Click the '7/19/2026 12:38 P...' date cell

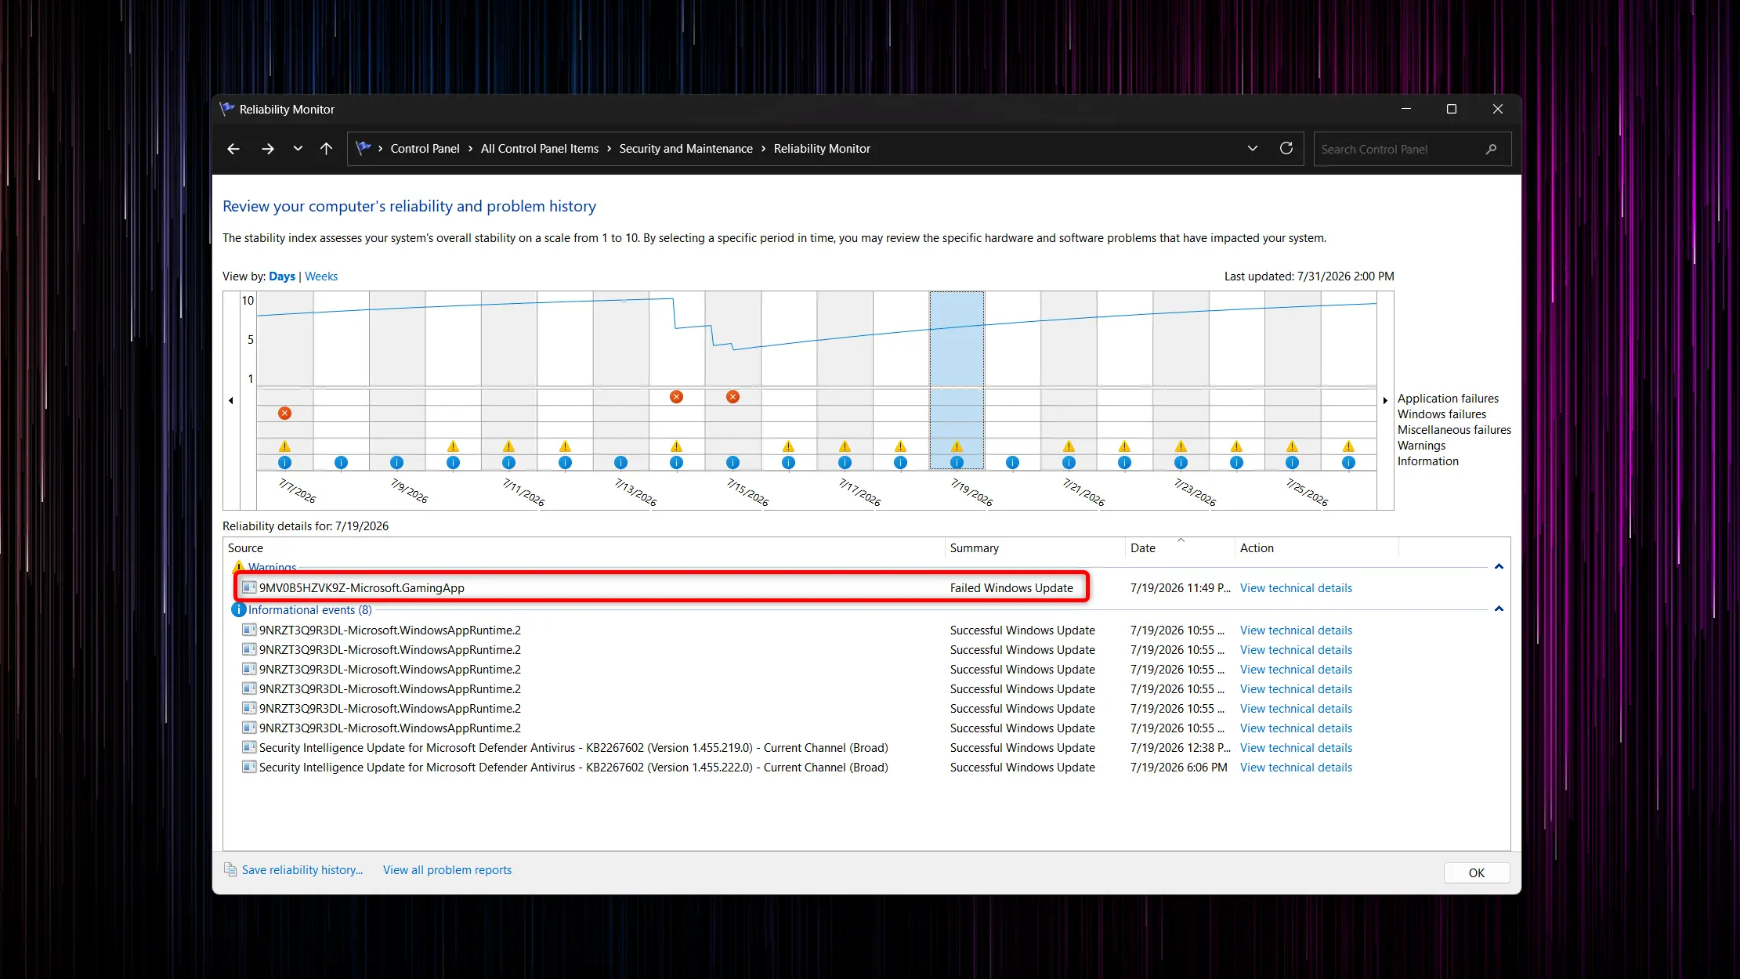click(x=1180, y=748)
